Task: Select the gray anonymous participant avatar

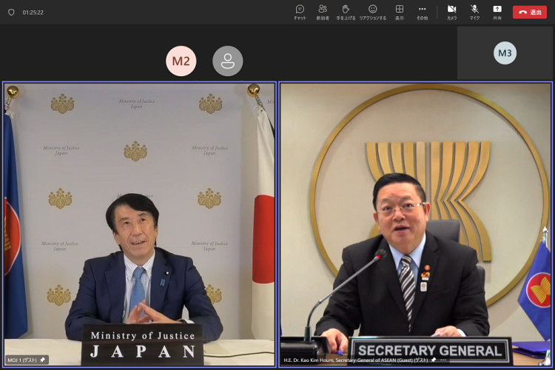Action: point(228,61)
